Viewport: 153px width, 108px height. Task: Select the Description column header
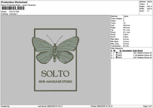(x=127, y=51)
